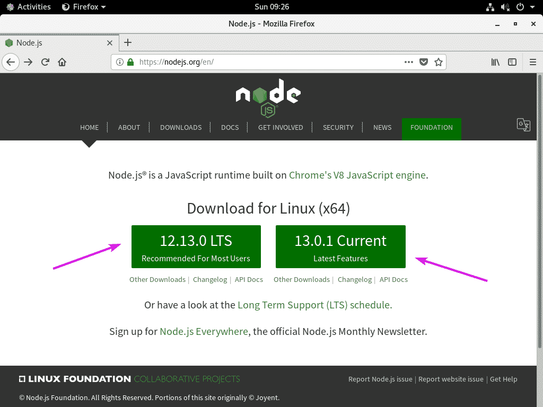Bookmark this page with the star

[x=439, y=63]
